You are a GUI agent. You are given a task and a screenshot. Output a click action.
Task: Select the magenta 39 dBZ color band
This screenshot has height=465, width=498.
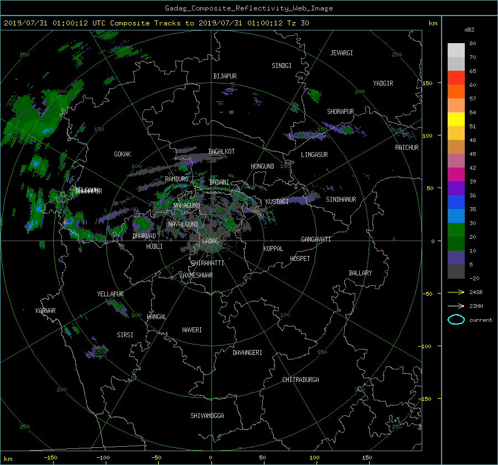point(456,174)
